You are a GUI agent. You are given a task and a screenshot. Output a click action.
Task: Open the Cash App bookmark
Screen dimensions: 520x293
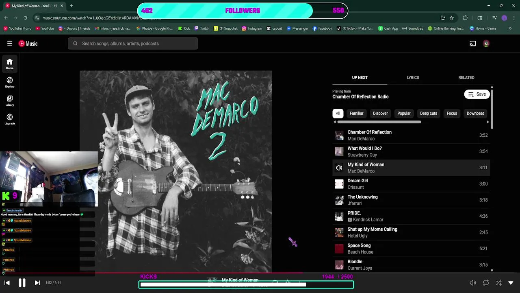point(388,28)
